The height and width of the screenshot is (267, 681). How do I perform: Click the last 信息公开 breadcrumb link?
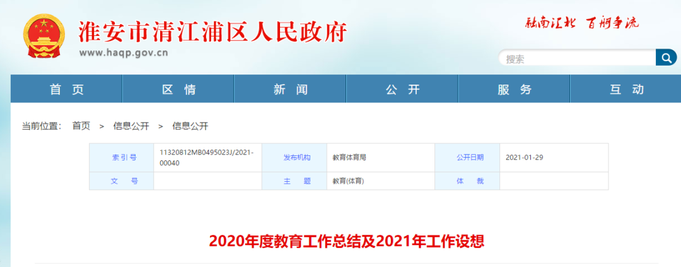190,126
